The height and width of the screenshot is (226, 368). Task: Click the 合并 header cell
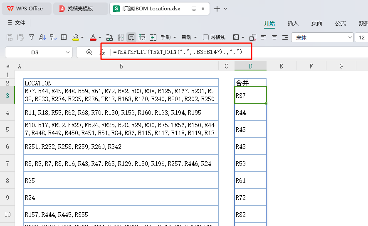point(250,83)
